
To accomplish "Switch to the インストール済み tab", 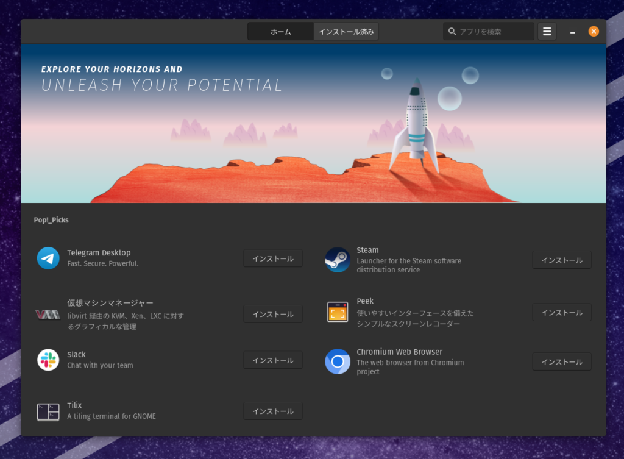I will [346, 32].
